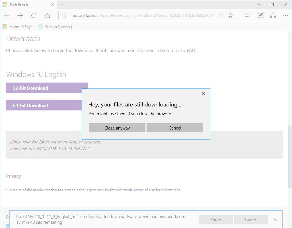Pause the ISO download

[x=216, y=219]
